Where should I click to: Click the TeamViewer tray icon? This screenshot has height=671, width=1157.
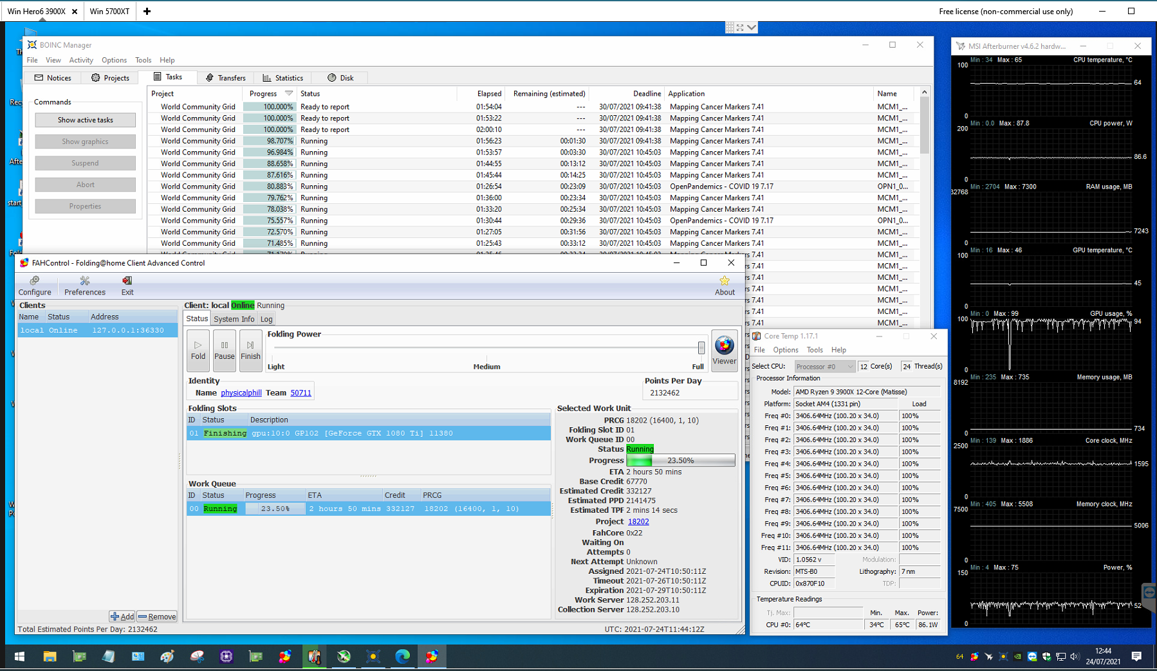pos(1032,657)
